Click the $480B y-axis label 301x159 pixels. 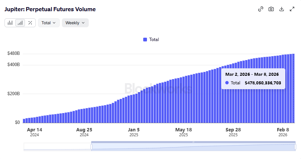13,53
